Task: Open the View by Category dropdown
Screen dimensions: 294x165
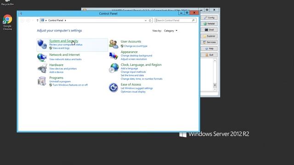Action: [x=170, y=31]
